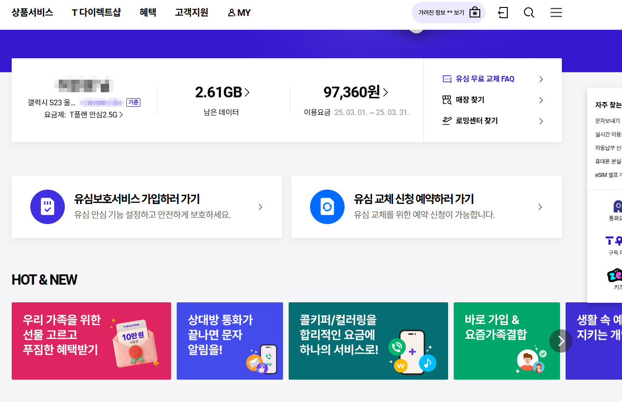Click the 기준 badge next to the line
The width and height of the screenshot is (622, 402).
coord(133,102)
